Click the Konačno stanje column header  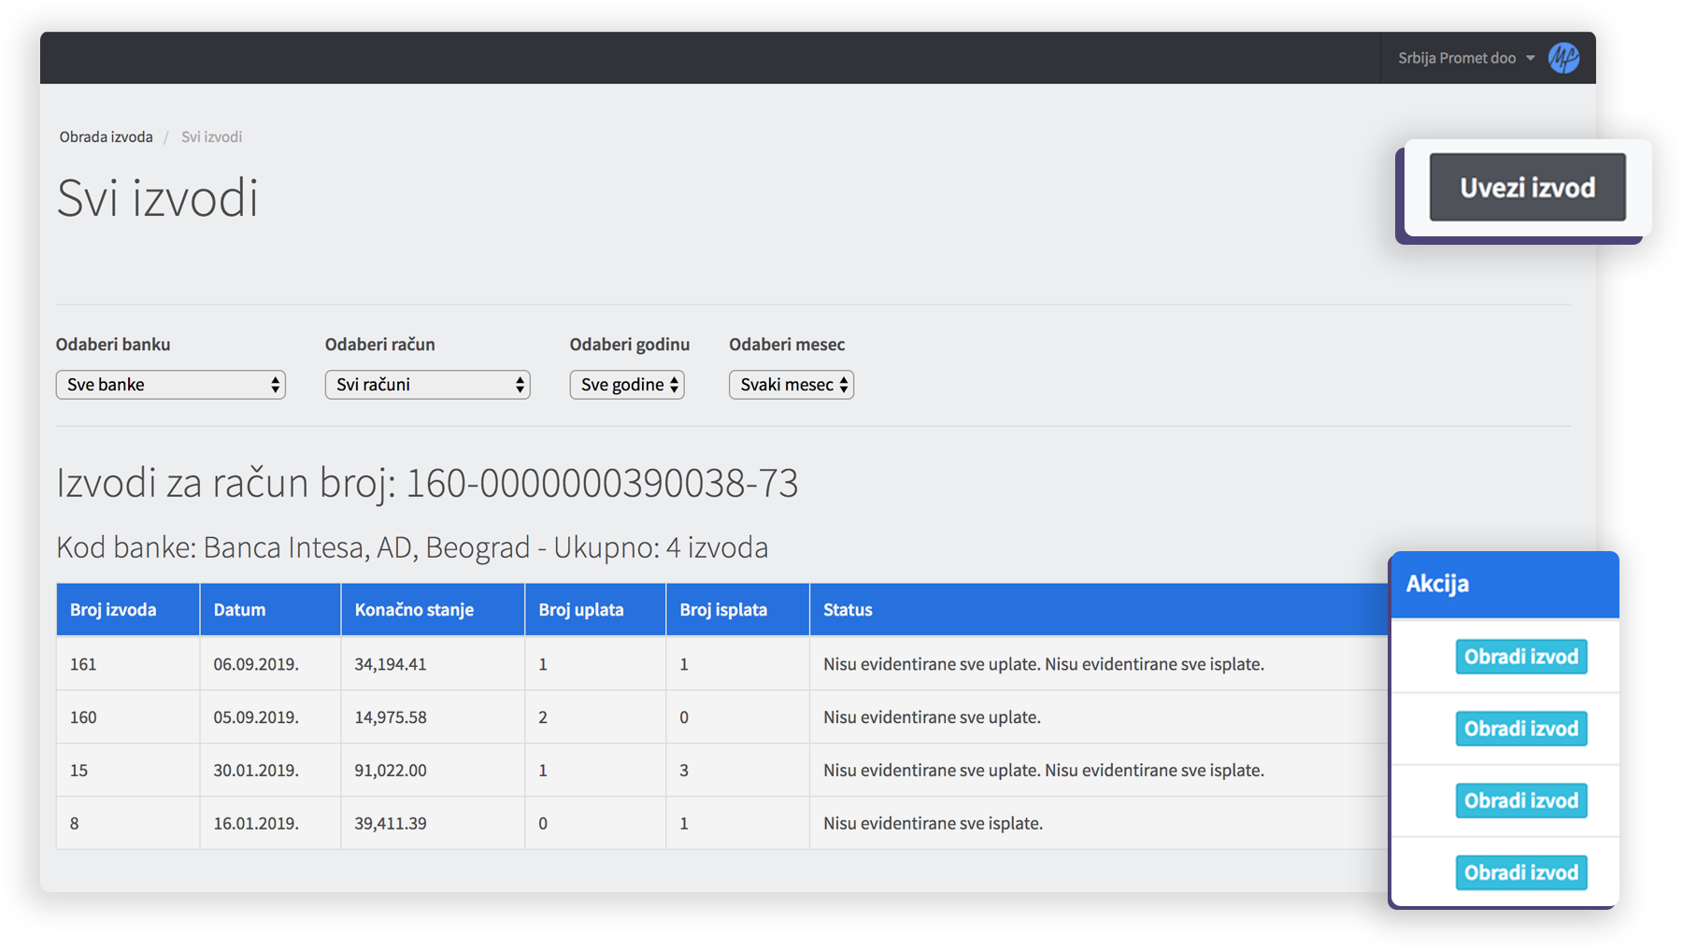tap(414, 610)
